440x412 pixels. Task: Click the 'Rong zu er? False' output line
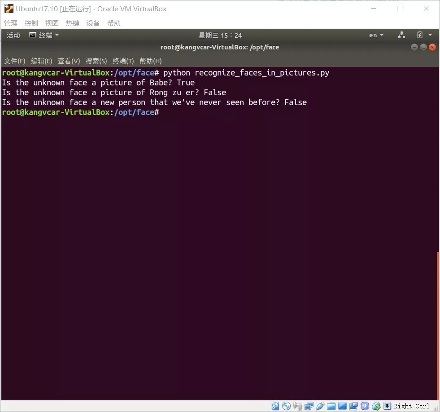point(114,93)
